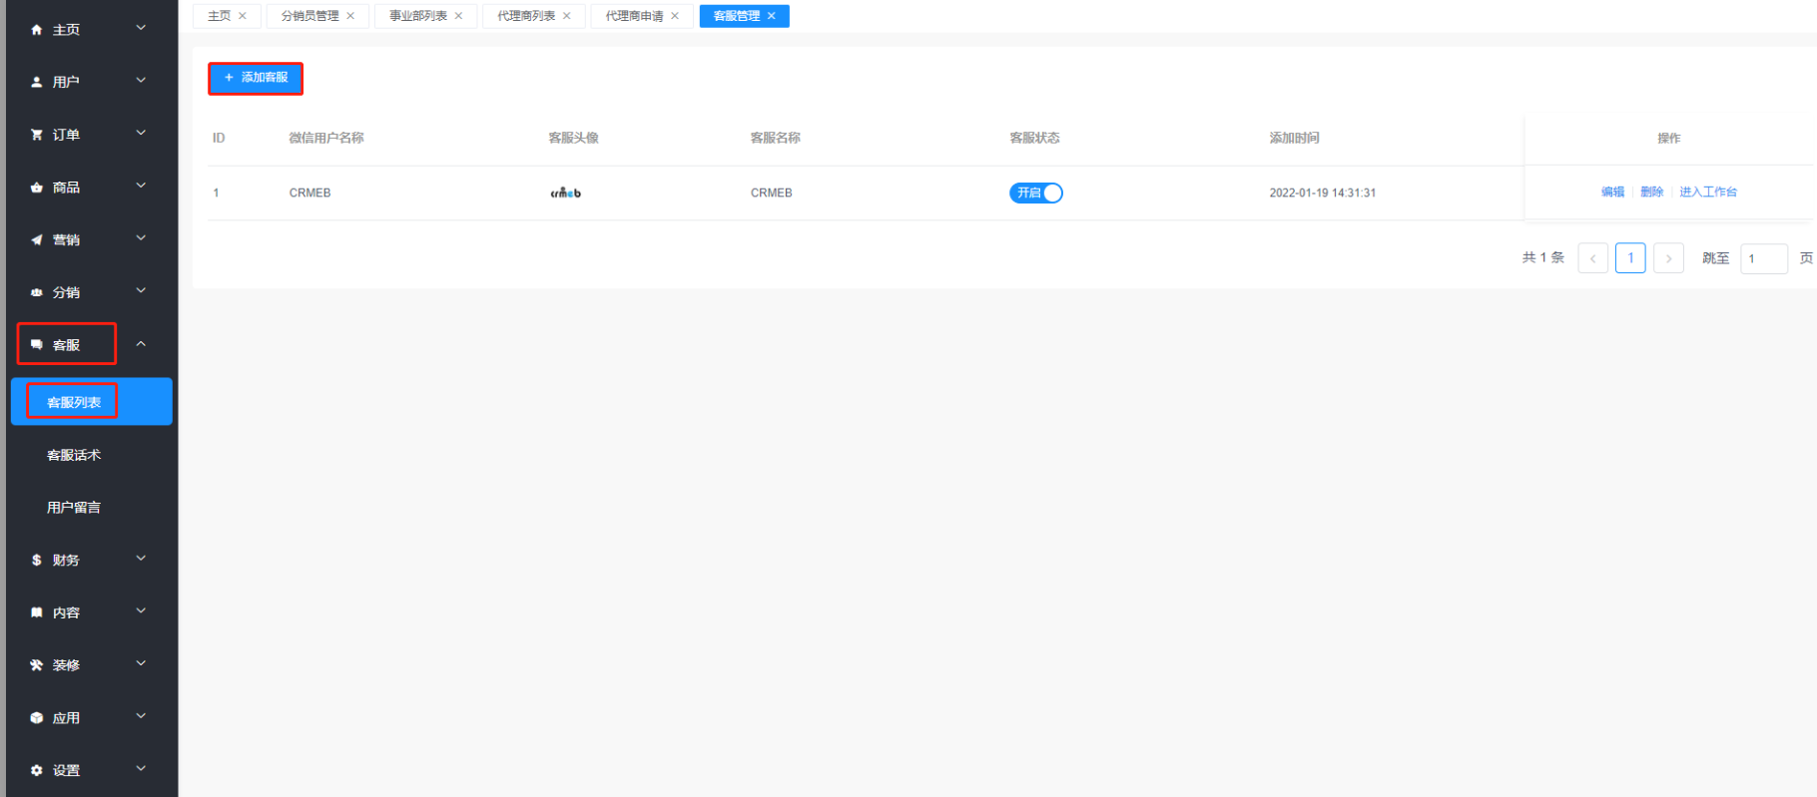
Task: Click the 装修 tools icon
Action: [x=37, y=665]
